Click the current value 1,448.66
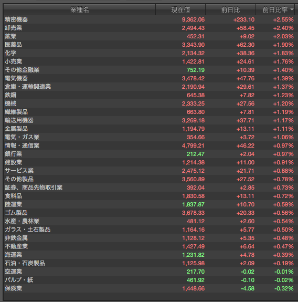Image resolution: width=298 pixels, height=302 pixels. (x=194, y=289)
